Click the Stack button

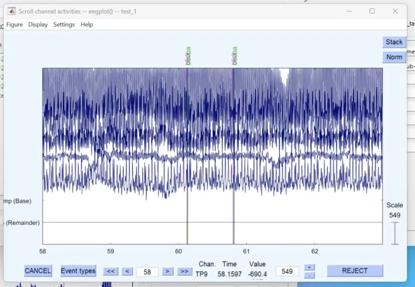click(394, 42)
